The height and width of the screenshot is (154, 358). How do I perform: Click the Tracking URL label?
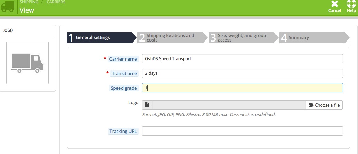[123, 131]
